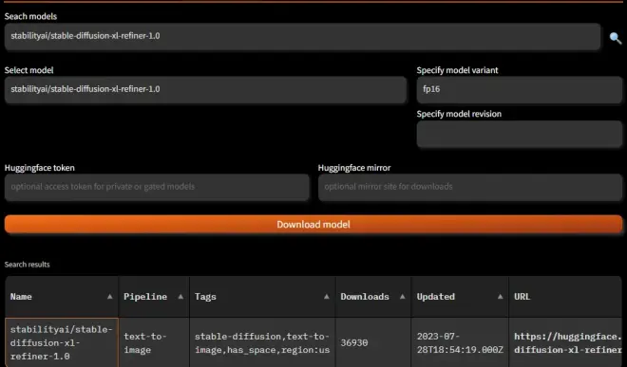This screenshot has height=367, width=627.
Task: Click the empty Specify model revision field
Action: pos(520,134)
